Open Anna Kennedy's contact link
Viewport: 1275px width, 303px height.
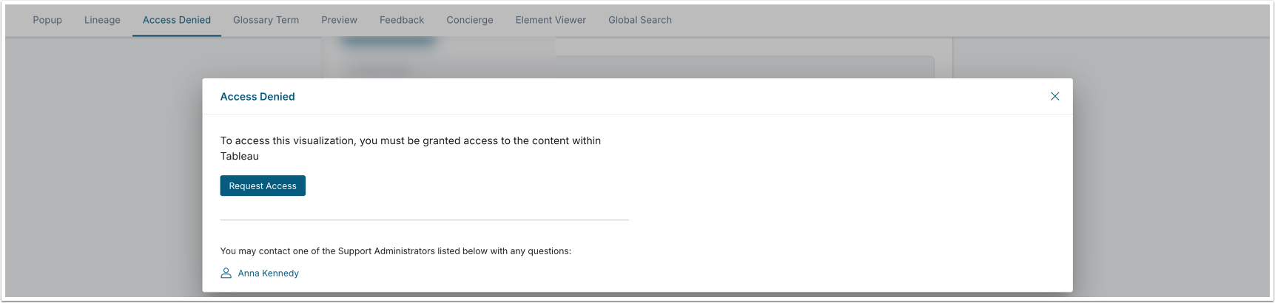tap(268, 273)
